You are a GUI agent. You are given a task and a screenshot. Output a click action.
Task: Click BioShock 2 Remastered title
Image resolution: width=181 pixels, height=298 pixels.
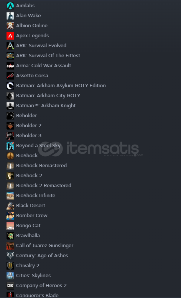point(44,185)
